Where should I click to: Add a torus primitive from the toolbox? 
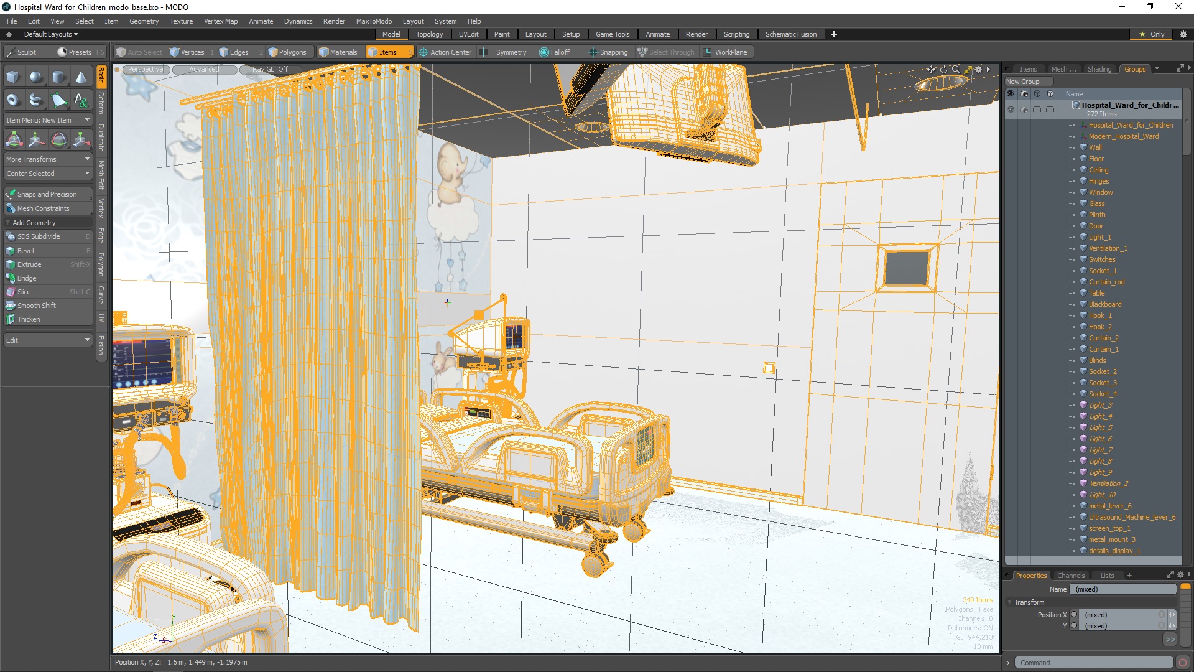(x=13, y=100)
